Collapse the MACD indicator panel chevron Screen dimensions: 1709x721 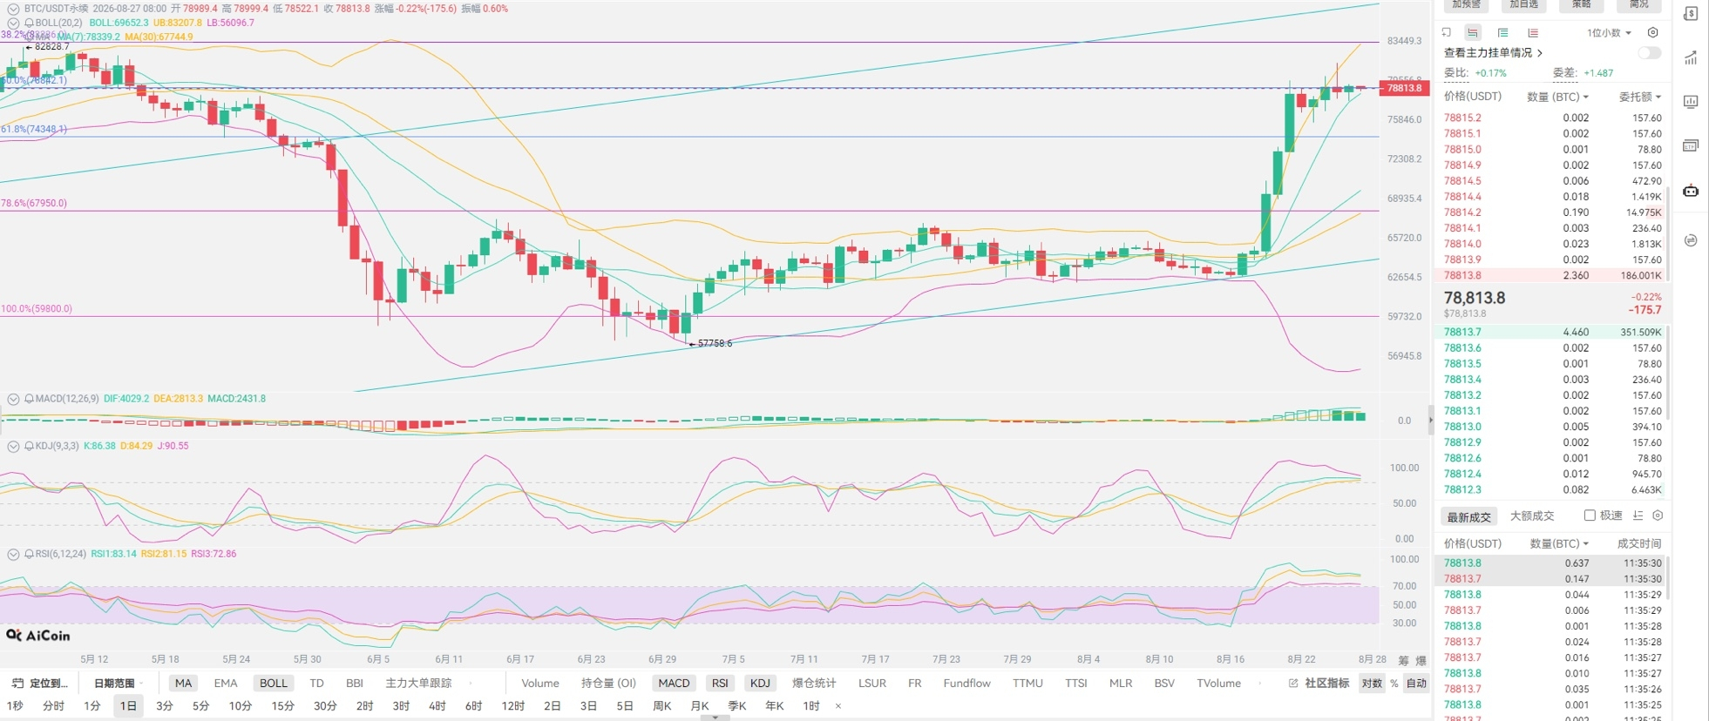point(13,399)
